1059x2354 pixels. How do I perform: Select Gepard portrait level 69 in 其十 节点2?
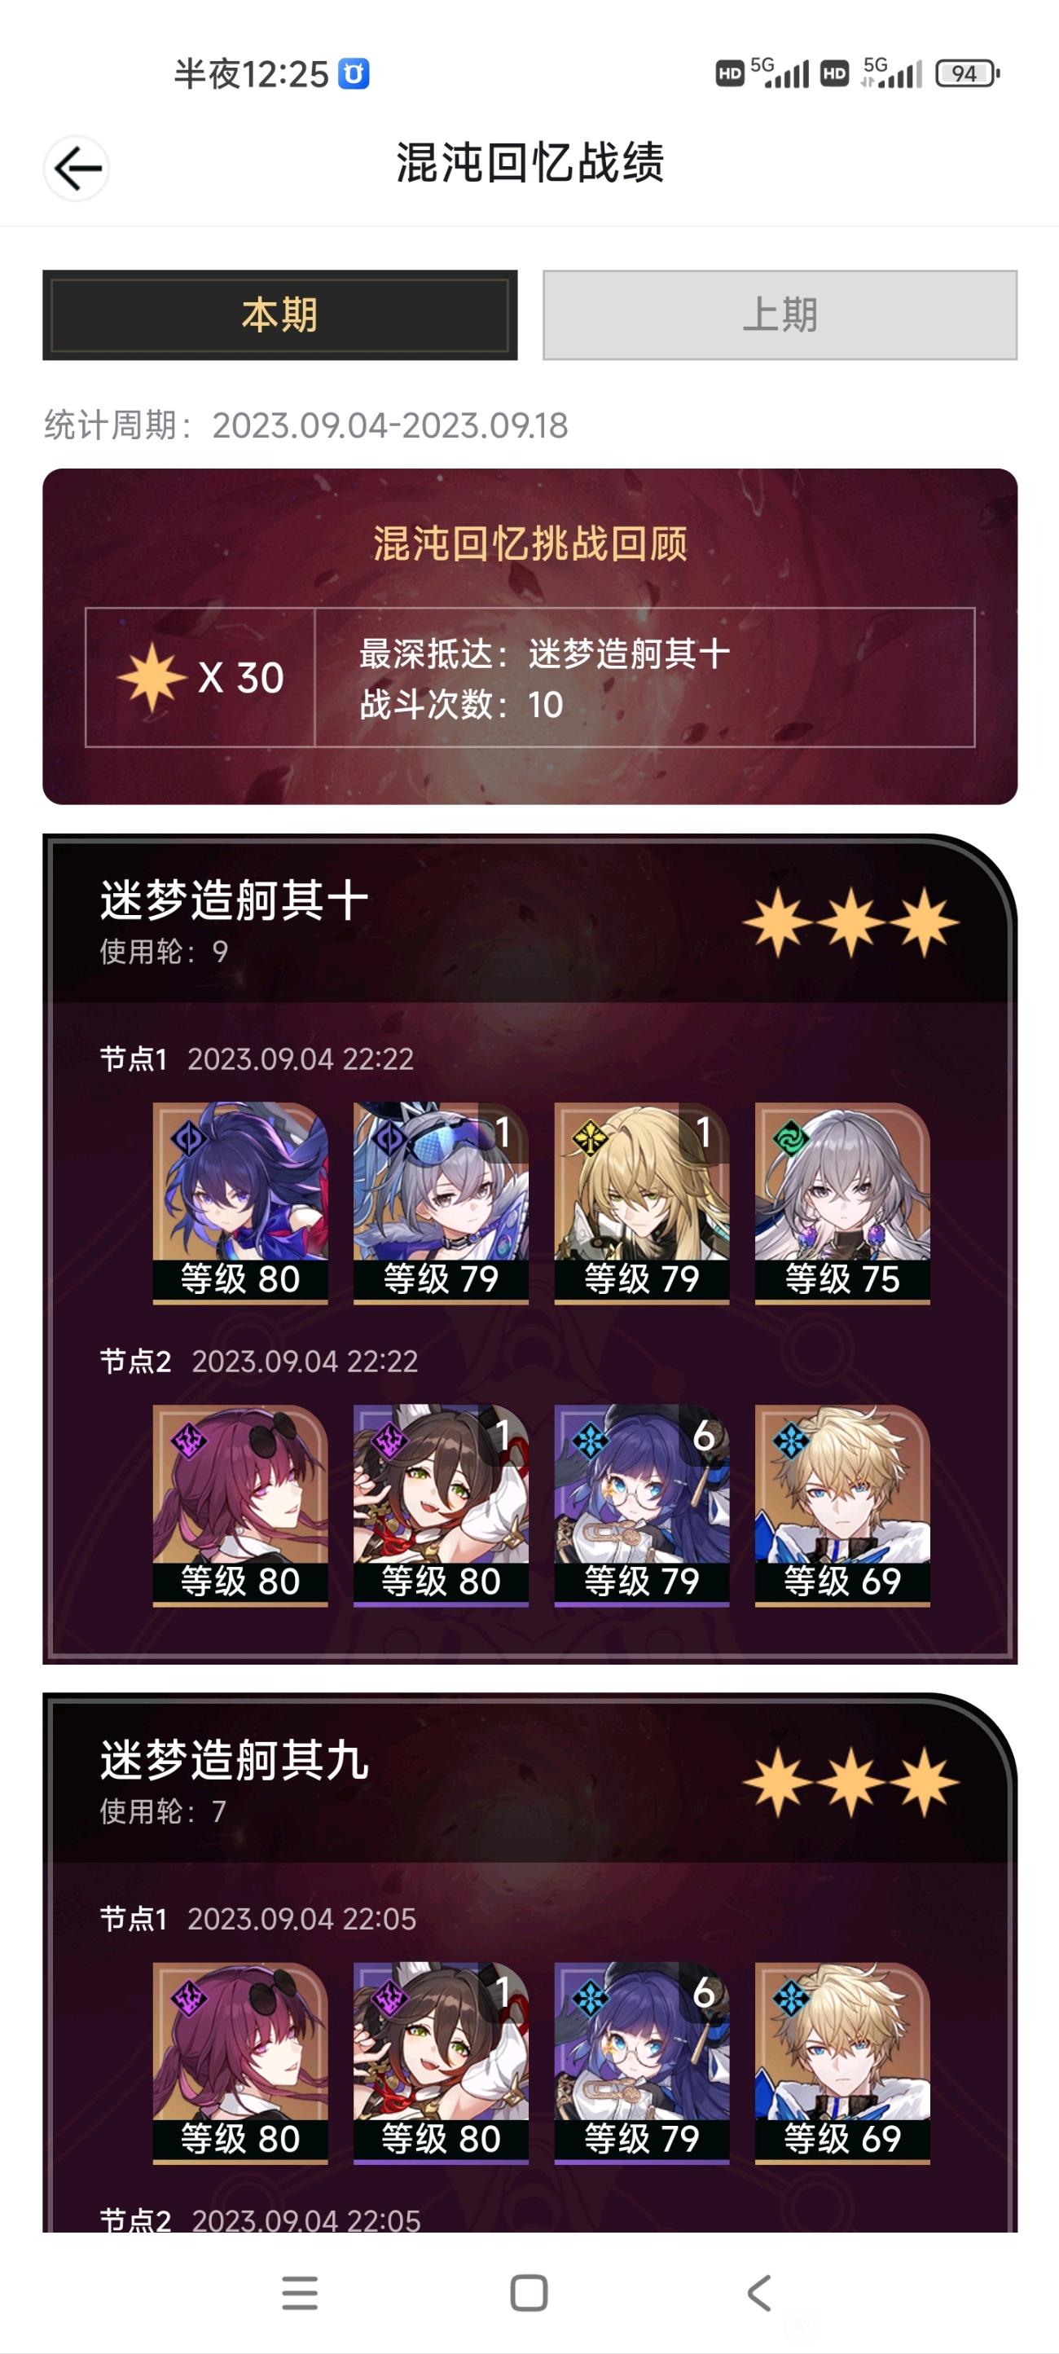click(842, 1505)
